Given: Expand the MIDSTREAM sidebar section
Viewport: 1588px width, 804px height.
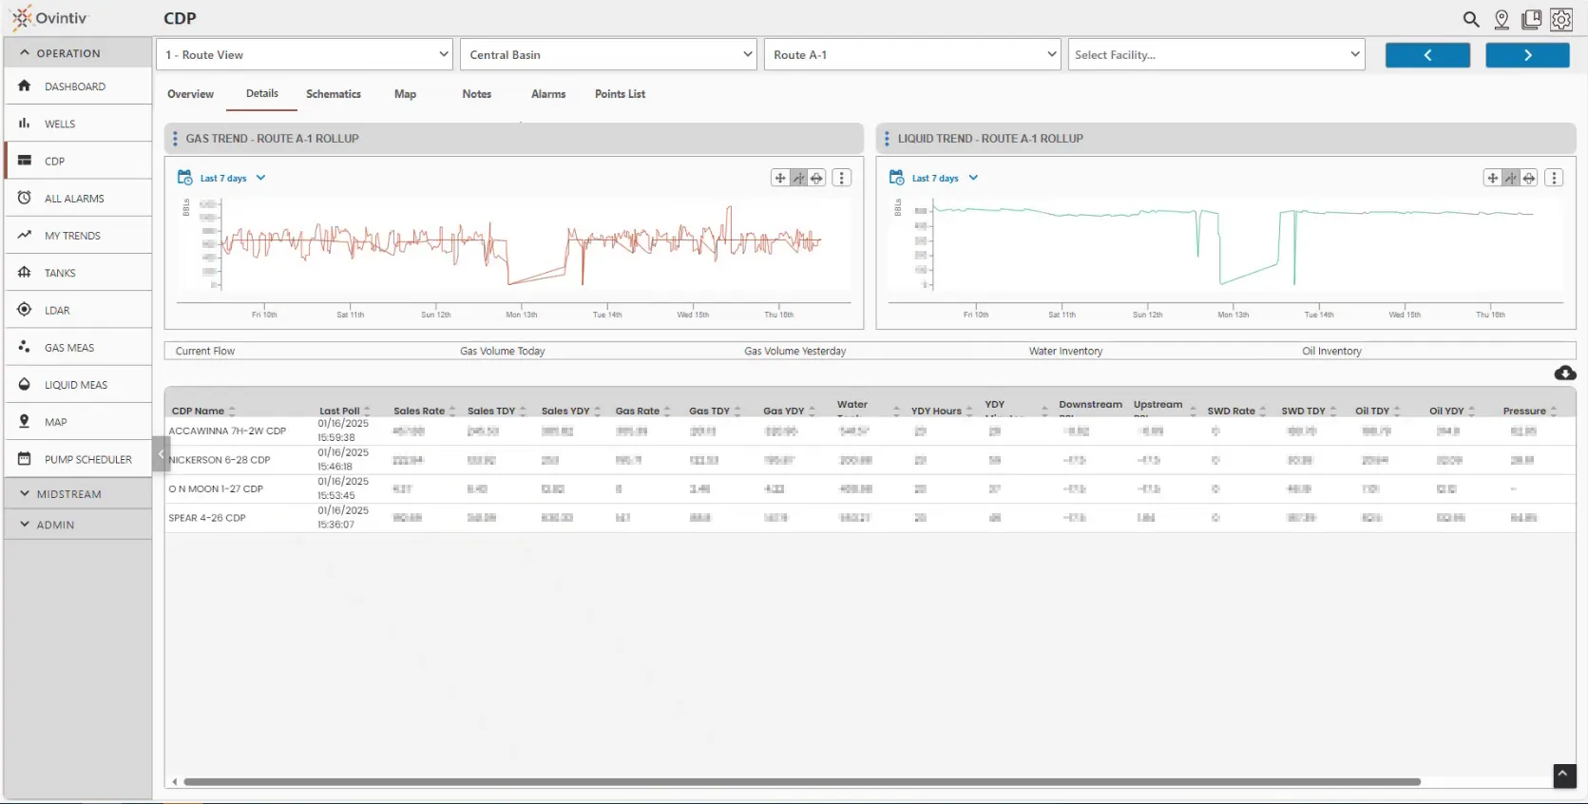Looking at the screenshot, I should [x=68, y=494].
